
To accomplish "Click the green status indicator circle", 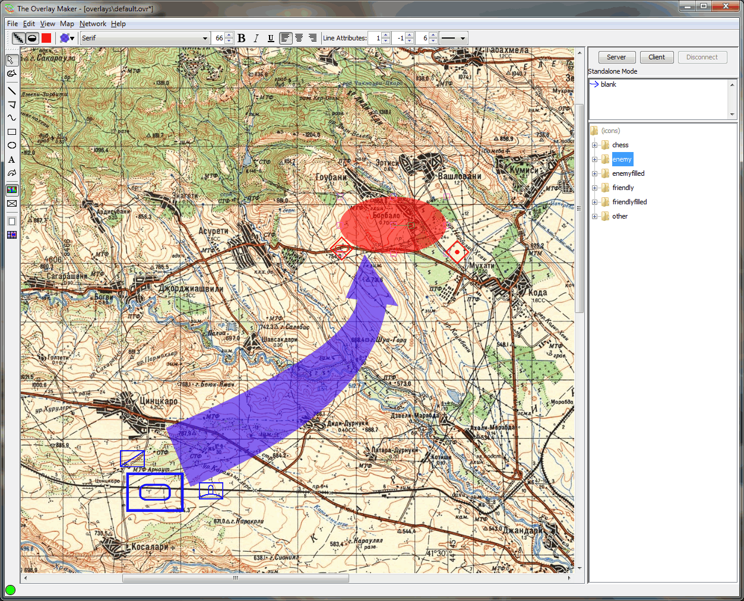I will click(x=10, y=590).
